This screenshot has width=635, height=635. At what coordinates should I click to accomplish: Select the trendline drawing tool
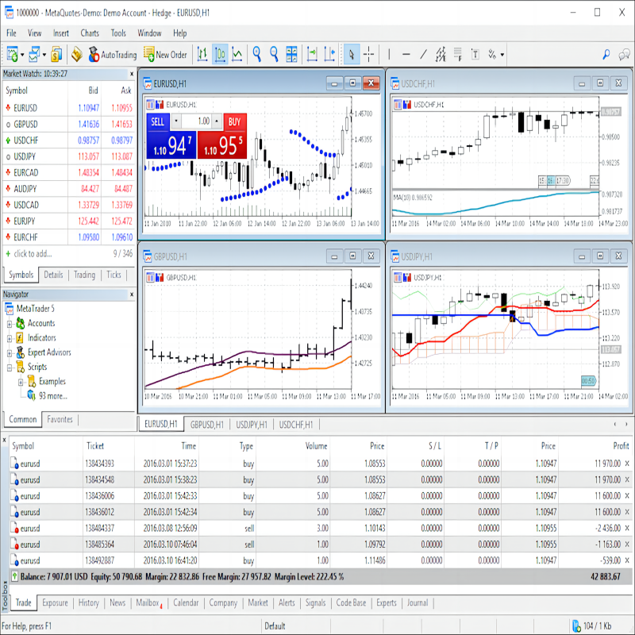[424, 54]
